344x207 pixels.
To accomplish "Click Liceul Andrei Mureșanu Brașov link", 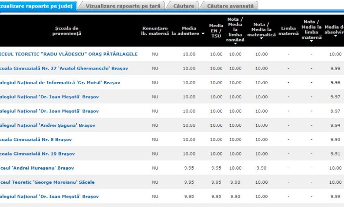I will click(x=37, y=168).
